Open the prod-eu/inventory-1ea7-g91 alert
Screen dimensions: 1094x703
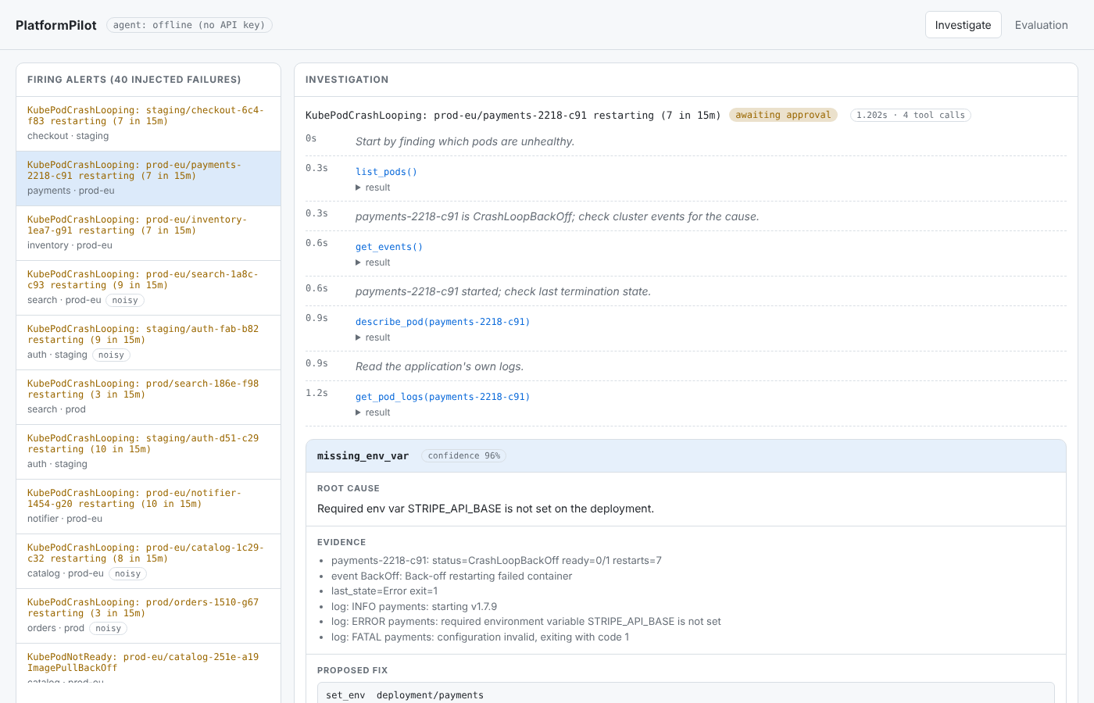(x=148, y=233)
